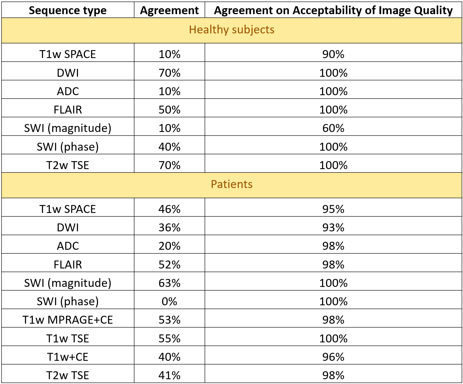Click the "Agreement" column header

coord(169,10)
